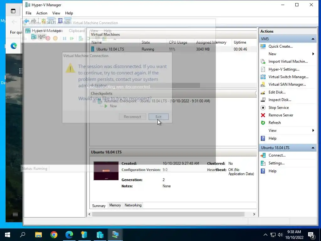
Task: Sort by the Name column header
Action: click(x=115, y=42)
